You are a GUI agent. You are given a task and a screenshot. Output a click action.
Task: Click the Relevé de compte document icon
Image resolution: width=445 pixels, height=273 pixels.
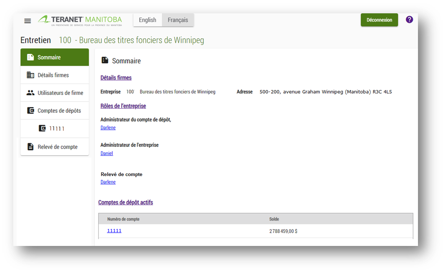pos(30,147)
